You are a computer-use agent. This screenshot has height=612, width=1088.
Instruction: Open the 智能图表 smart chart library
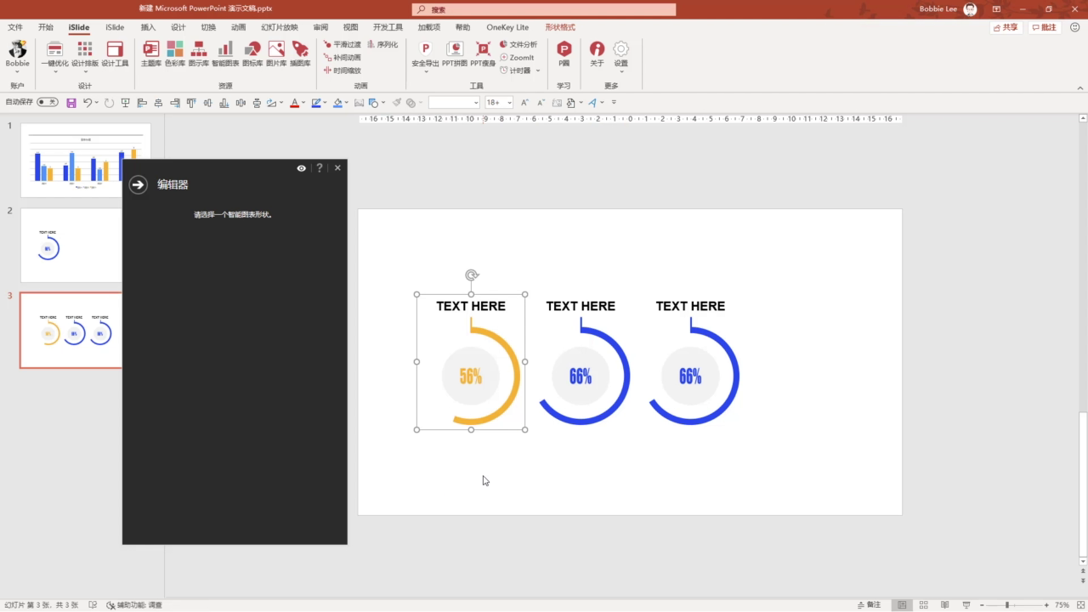tap(225, 54)
